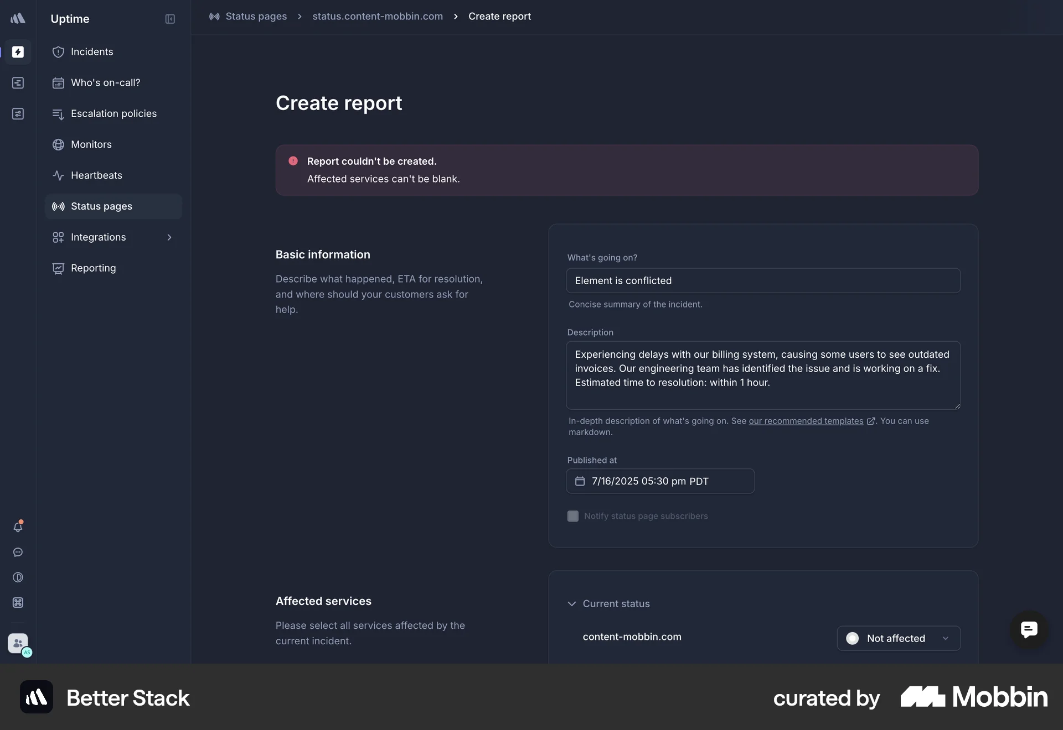Open the calendar icon in Published at field
1063x730 pixels.
(579, 481)
